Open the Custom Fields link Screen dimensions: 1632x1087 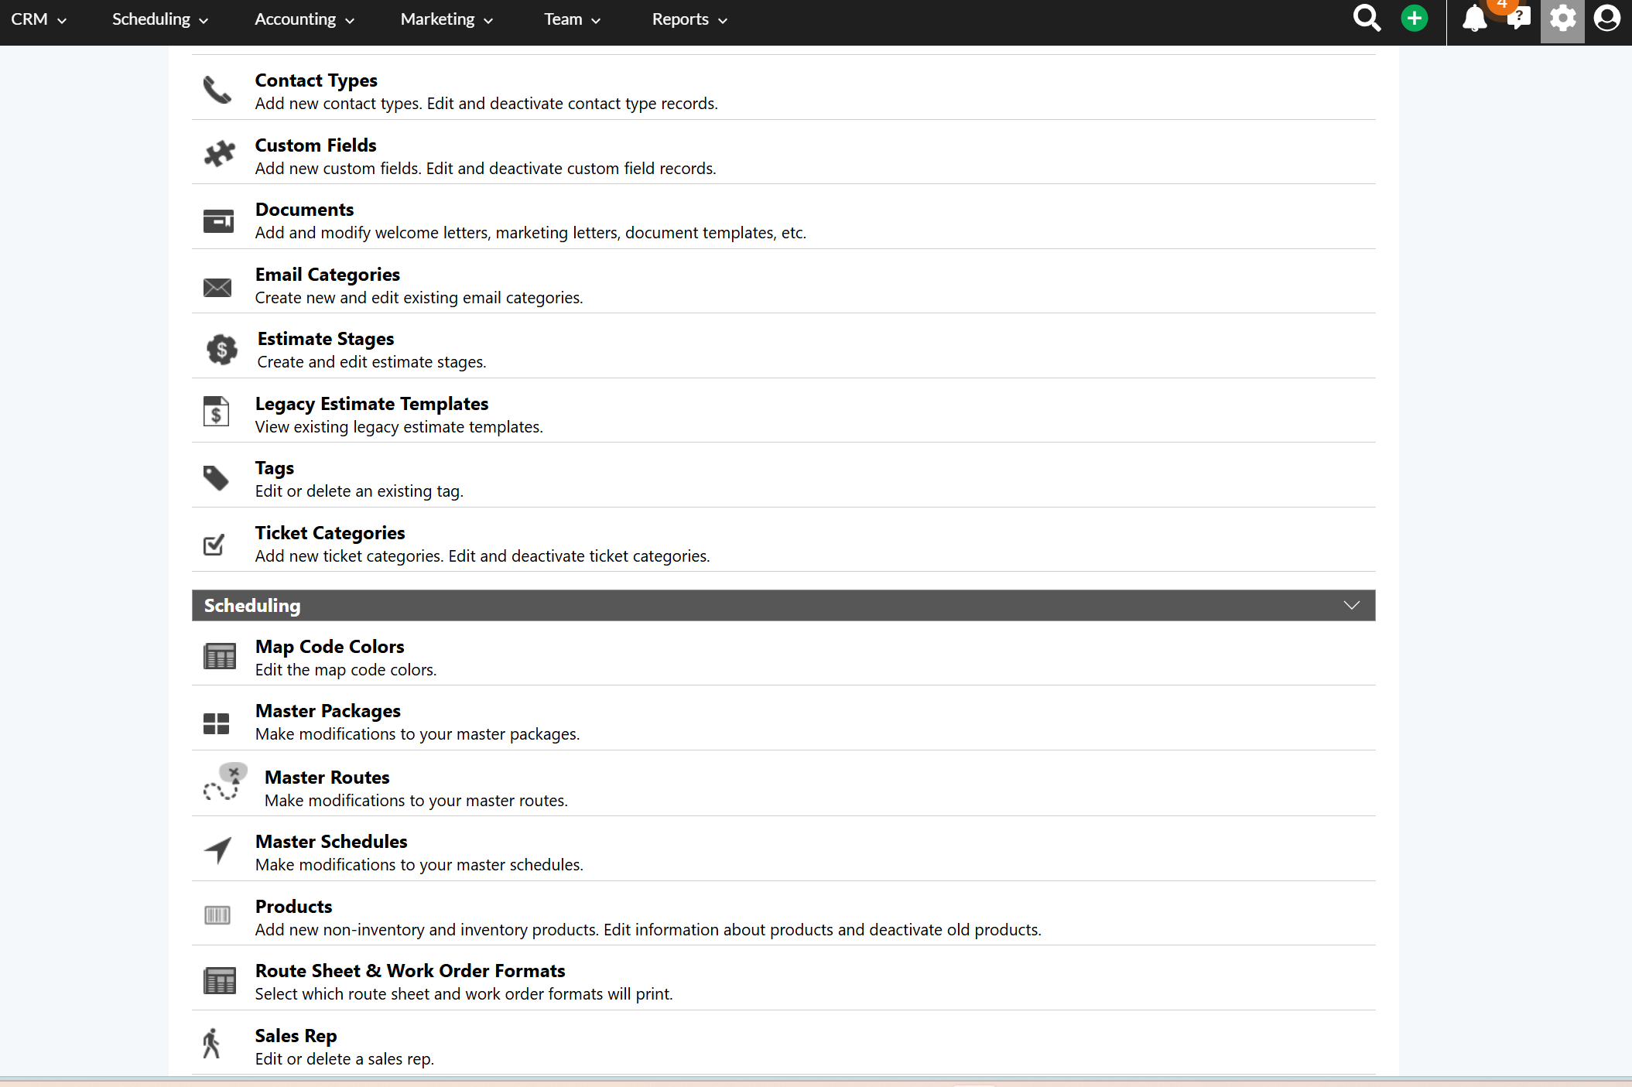tap(316, 145)
